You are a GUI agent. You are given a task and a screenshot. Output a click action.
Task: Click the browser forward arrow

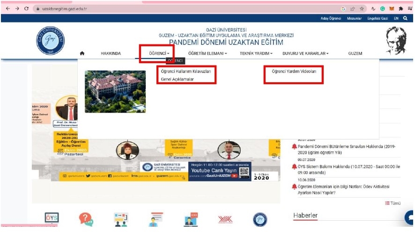(x=17, y=9)
